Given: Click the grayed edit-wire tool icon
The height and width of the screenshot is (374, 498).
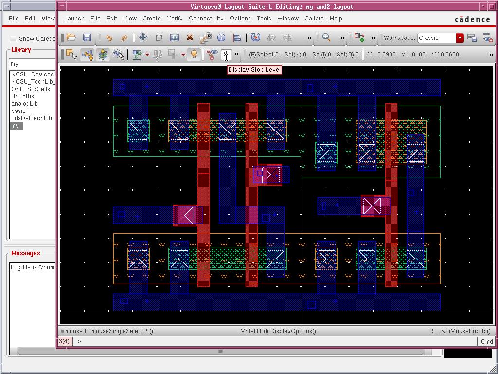Looking at the screenshot, I should pos(158,55).
